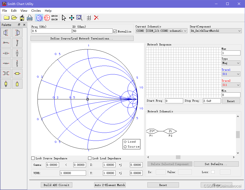Activate the zoom area magnifier tool
This screenshot has width=245, height=190.
79,18
